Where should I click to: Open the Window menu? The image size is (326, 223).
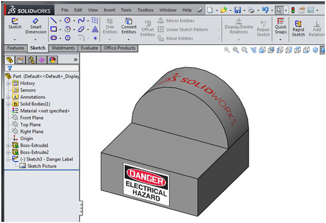[x=168, y=10]
